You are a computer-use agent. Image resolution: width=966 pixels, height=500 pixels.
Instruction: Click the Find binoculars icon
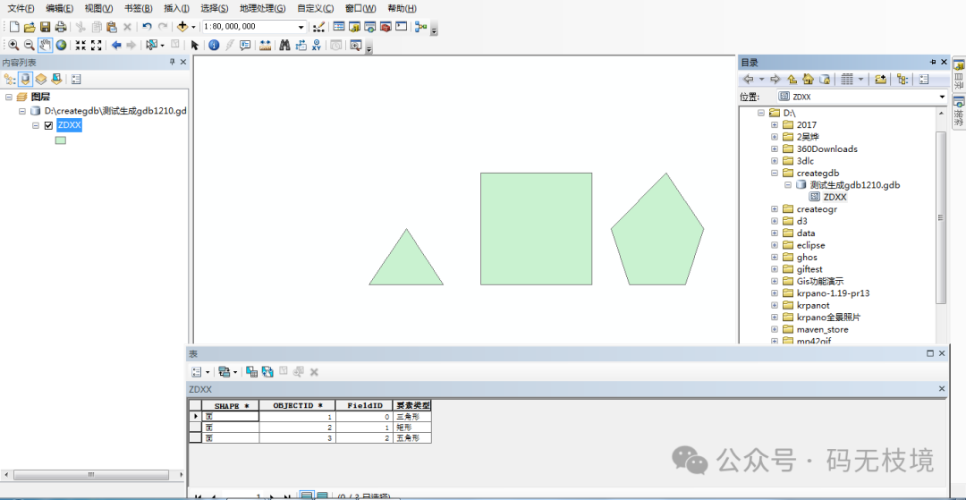[284, 45]
